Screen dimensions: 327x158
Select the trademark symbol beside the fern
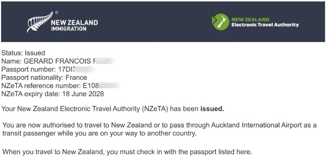(x=56, y=12)
